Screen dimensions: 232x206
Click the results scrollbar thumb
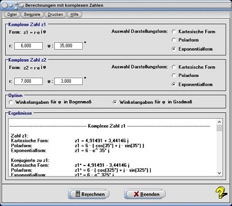[219, 128]
